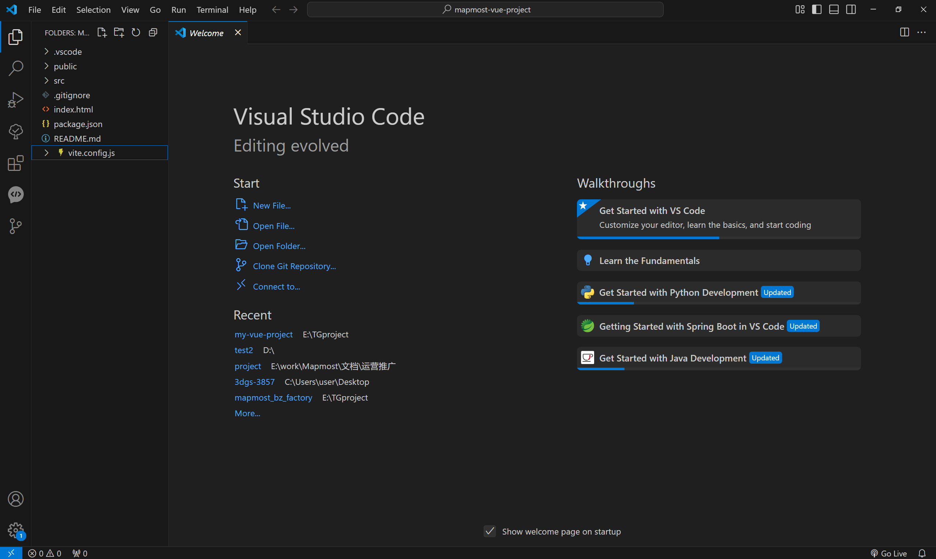Screen dimensions: 936x559
Task: Open recent test2 folder
Action: pos(244,350)
